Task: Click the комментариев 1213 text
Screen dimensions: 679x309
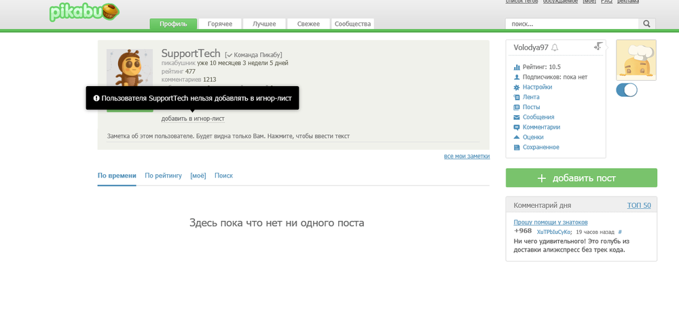Action: [189, 79]
